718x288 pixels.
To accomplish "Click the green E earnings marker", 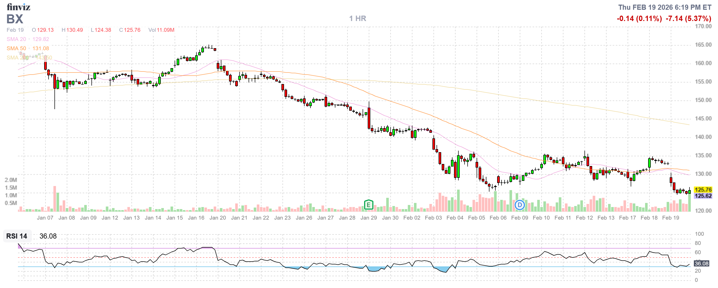I will pos(369,205).
